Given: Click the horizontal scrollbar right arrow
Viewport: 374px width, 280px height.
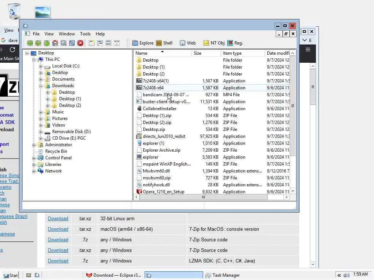Looking at the screenshot, I should 286,197.
